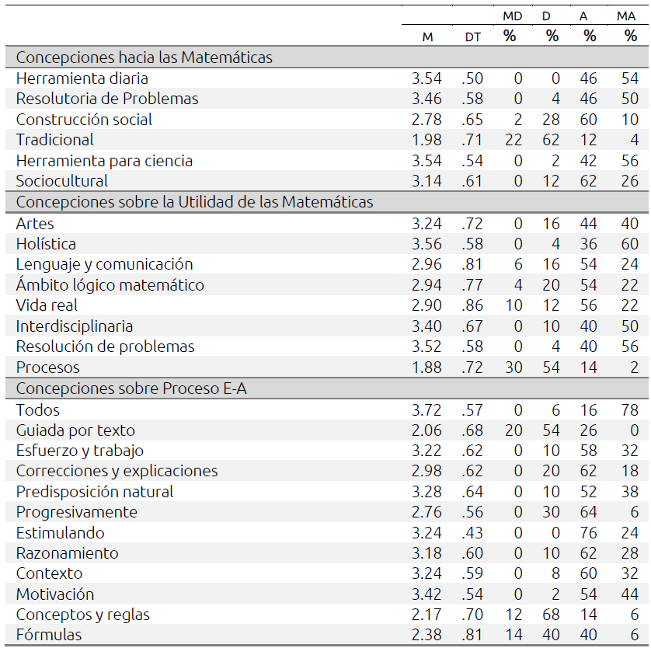The image size is (651, 648).
Task: Click the 'Lenguaje y comunicación' row label
Action: pyautogui.click(x=104, y=264)
